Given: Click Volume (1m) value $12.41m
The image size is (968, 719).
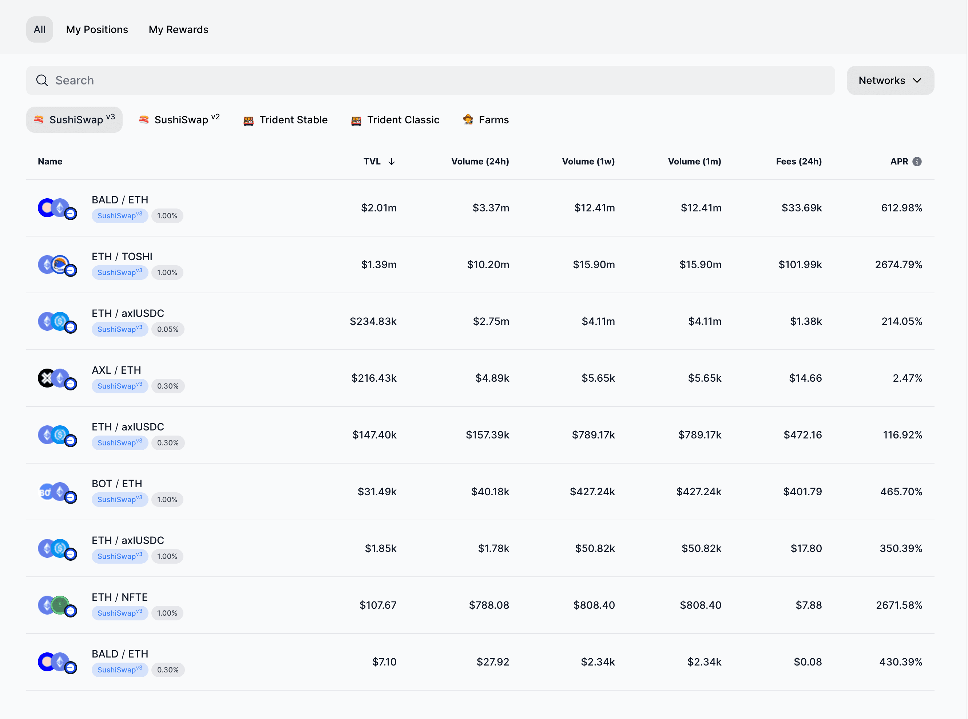Looking at the screenshot, I should [x=701, y=208].
